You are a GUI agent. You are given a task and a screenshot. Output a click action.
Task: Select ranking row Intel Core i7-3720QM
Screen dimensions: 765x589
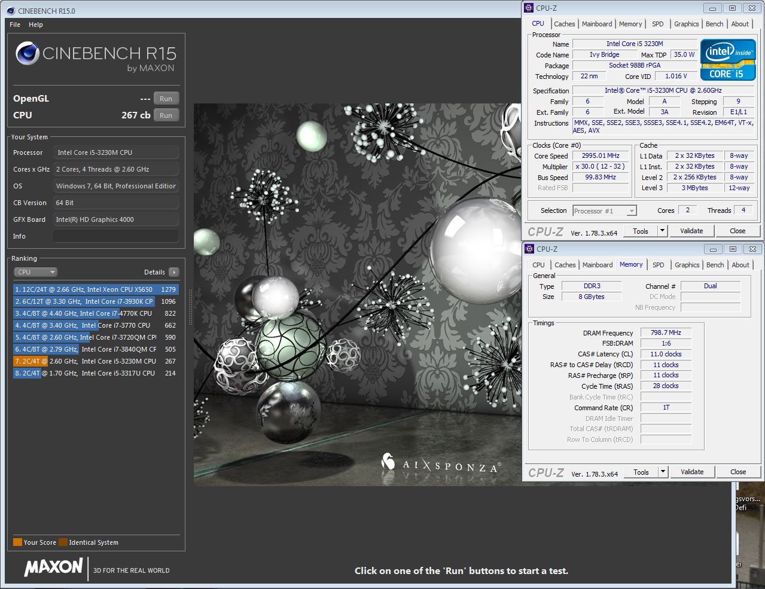96,337
